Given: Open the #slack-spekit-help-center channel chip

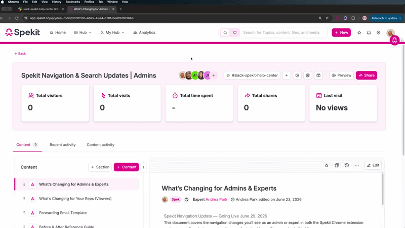Looking at the screenshot, I should (252, 75).
